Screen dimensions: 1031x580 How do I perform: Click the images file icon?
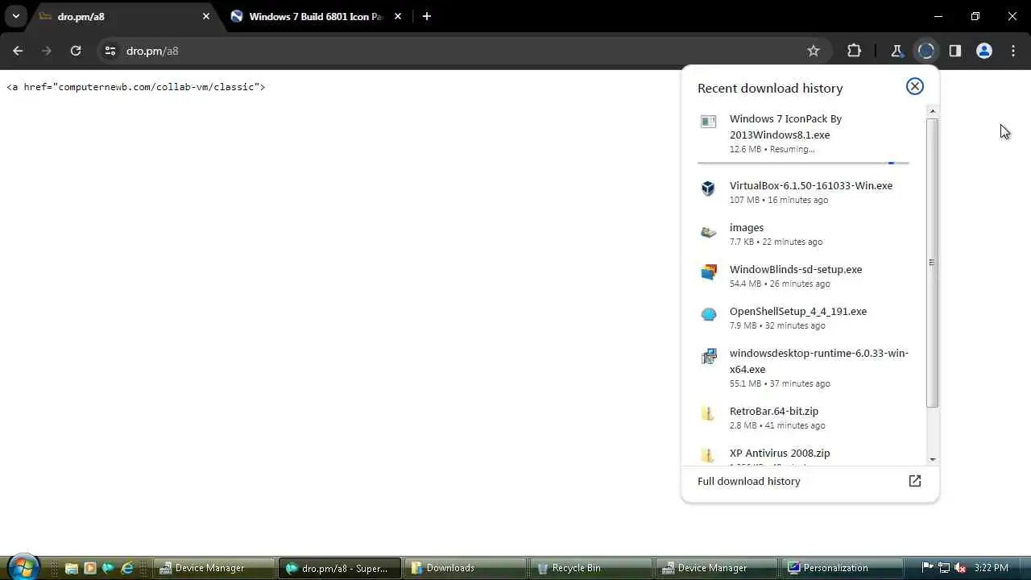pyautogui.click(x=708, y=232)
